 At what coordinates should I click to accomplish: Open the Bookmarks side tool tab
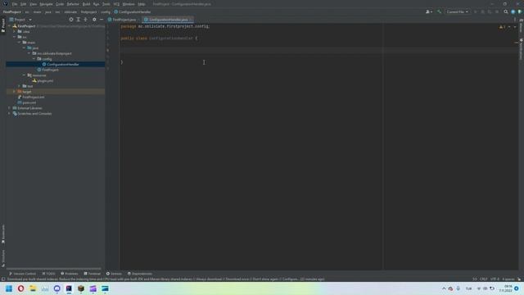coord(3,234)
